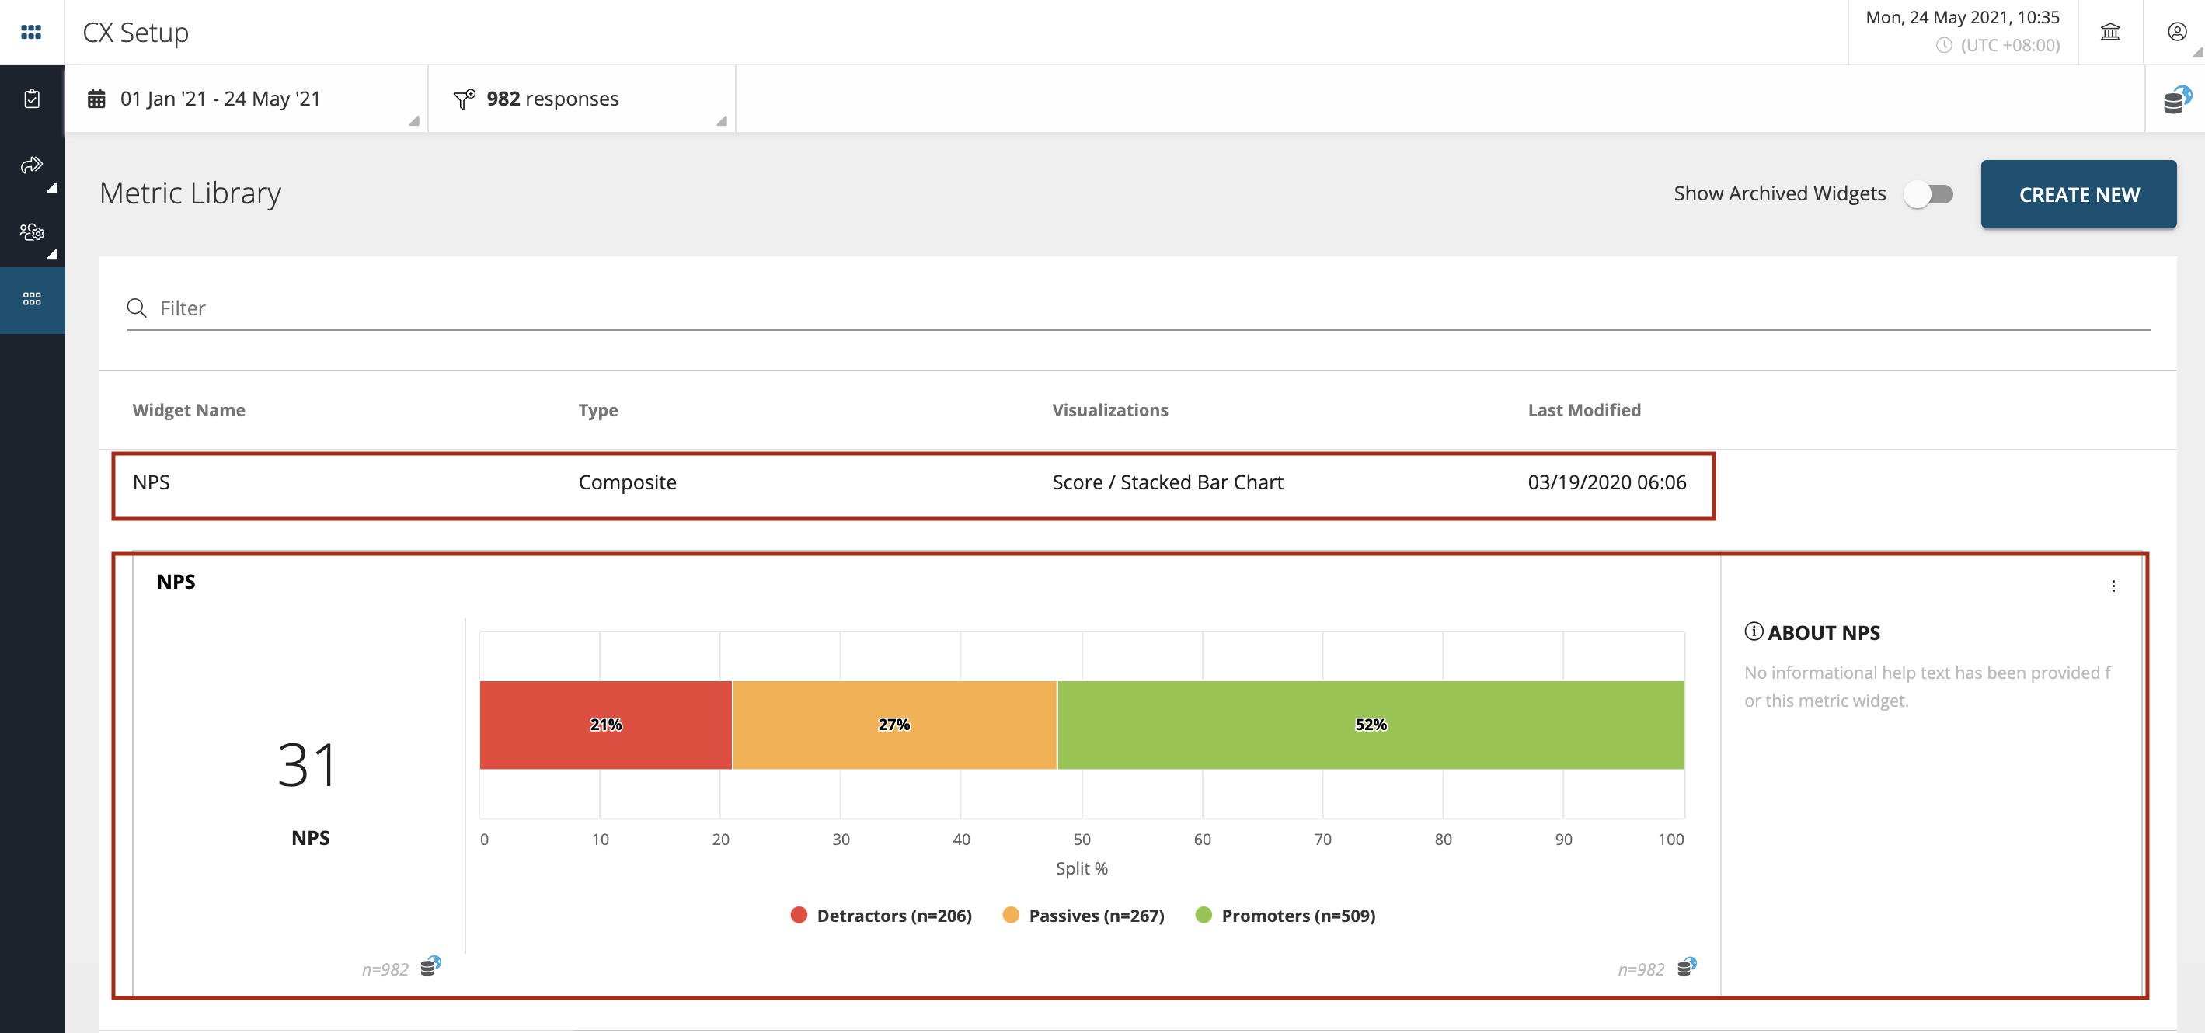Click the calendar icon in date filter

pos(96,99)
